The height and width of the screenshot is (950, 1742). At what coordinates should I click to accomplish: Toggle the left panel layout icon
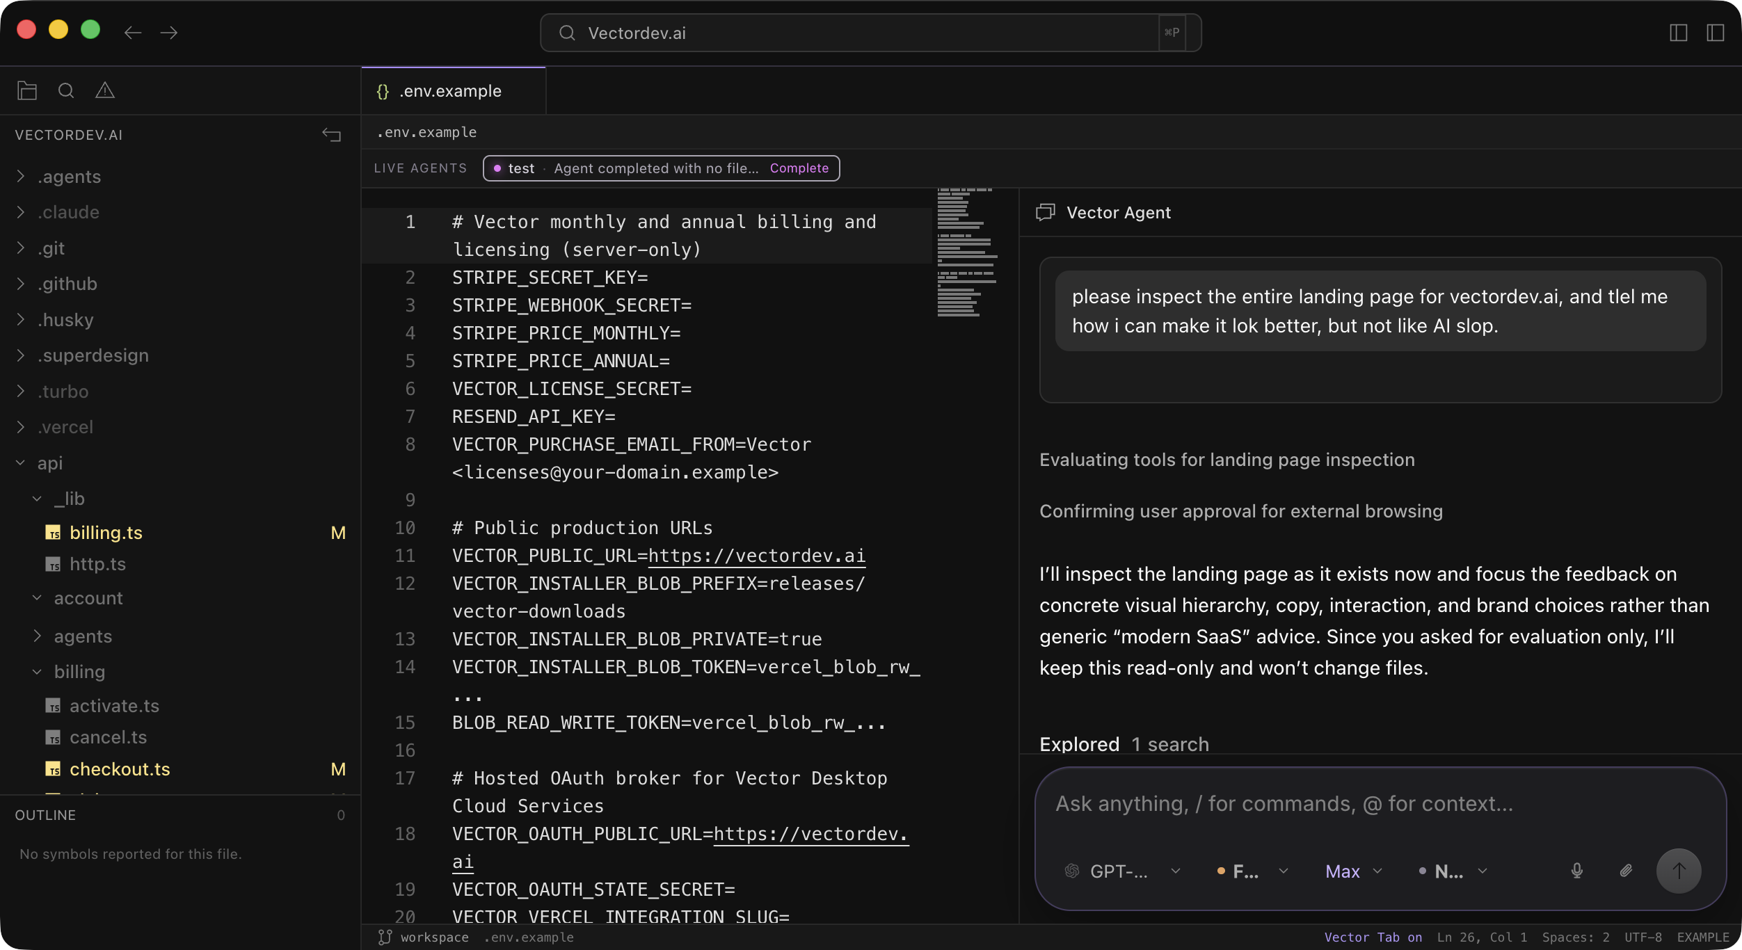[1679, 33]
